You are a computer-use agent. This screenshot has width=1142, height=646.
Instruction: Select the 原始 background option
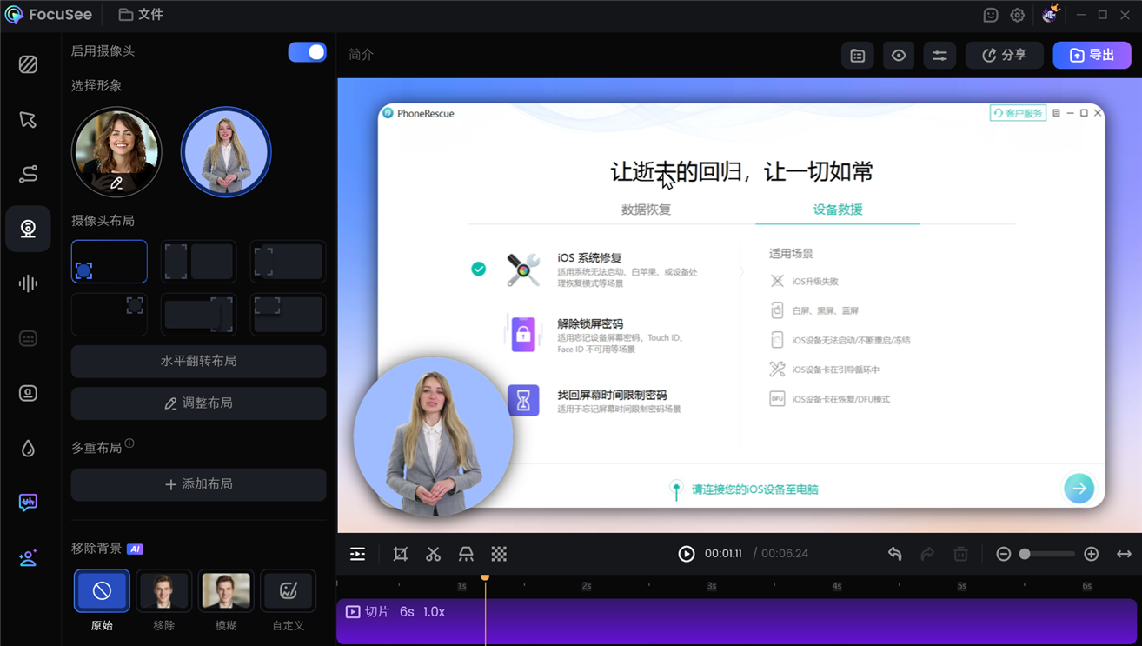click(x=102, y=591)
